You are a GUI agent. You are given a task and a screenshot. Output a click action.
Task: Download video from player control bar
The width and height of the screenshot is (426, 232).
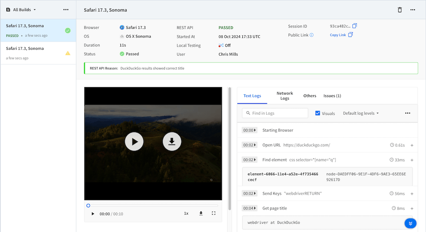(201, 213)
